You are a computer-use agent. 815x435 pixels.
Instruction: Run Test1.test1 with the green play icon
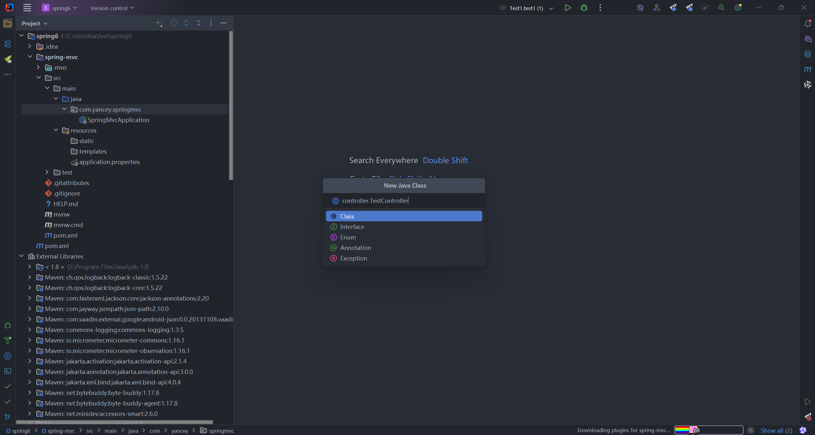tap(568, 8)
